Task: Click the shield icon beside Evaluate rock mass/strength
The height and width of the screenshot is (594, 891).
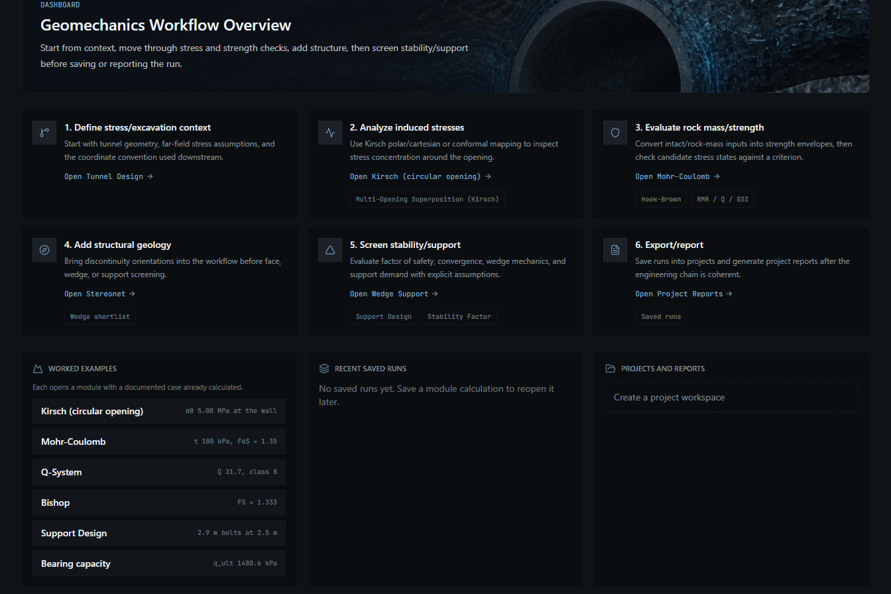Action: point(615,133)
